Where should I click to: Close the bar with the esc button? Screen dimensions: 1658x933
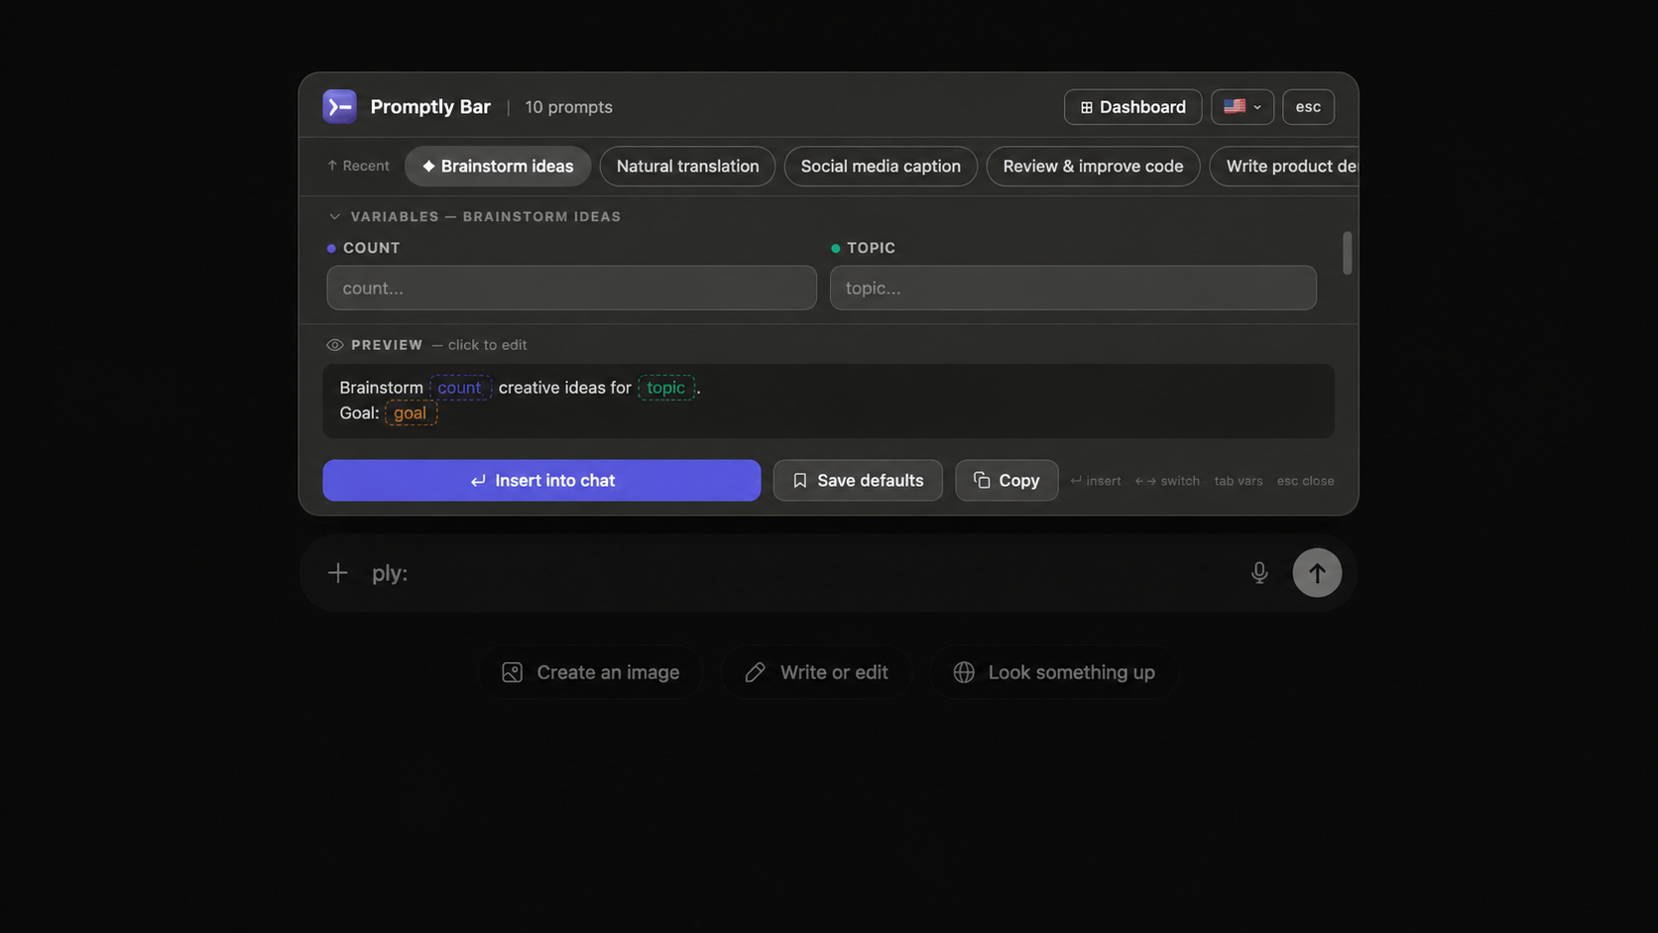(x=1308, y=106)
